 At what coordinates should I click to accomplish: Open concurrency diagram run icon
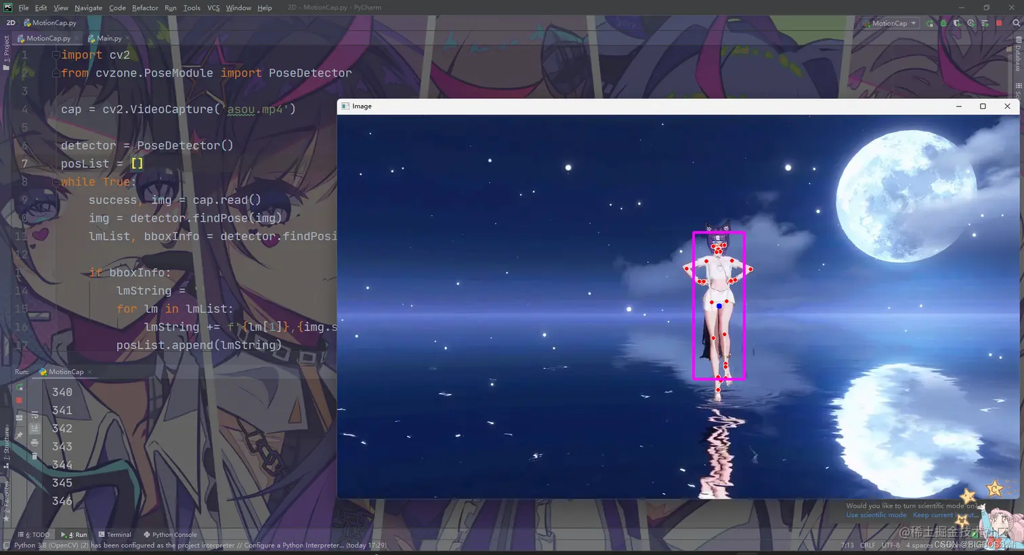[985, 23]
